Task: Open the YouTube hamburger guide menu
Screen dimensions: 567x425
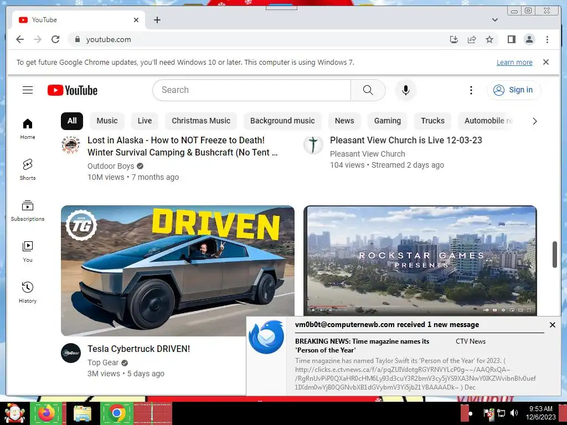Action: 28,90
